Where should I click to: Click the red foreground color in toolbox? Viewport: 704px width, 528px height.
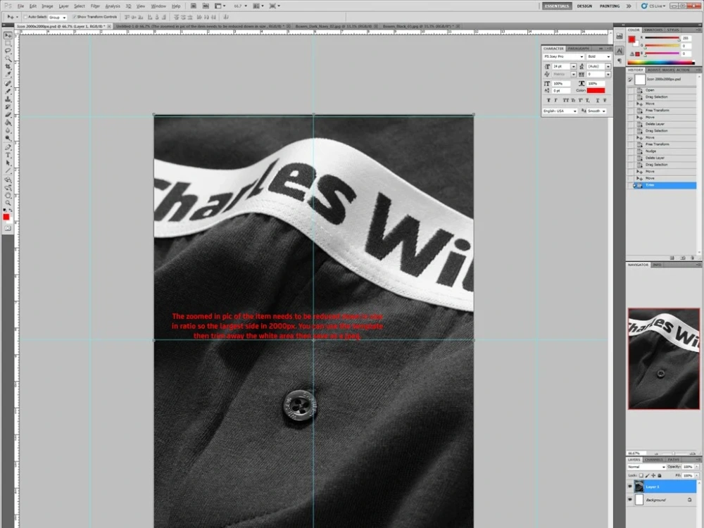pos(6,218)
